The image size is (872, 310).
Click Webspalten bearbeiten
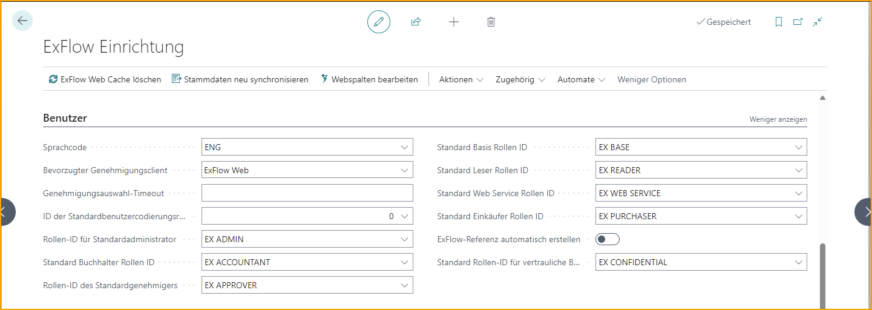click(x=369, y=79)
